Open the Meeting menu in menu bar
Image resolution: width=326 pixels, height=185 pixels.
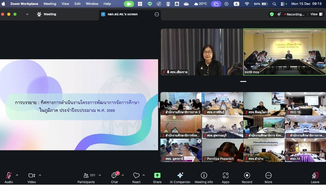50,4
